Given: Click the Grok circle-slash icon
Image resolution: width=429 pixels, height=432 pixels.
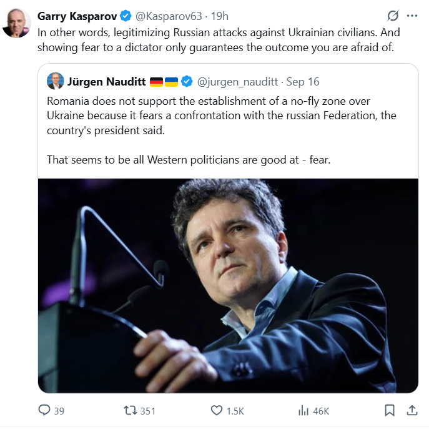Looking at the screenshot, I should click(x=393, y=16).
